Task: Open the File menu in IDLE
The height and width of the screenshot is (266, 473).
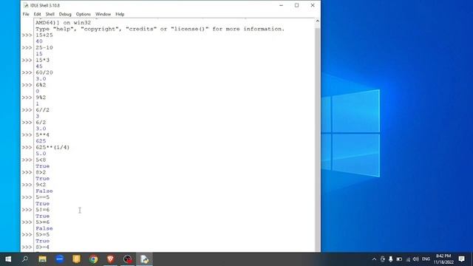Action: tap(26, 14)
